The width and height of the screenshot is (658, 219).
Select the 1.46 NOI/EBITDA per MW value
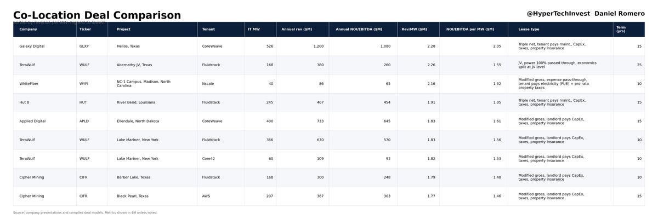click(x=497, y=196)
